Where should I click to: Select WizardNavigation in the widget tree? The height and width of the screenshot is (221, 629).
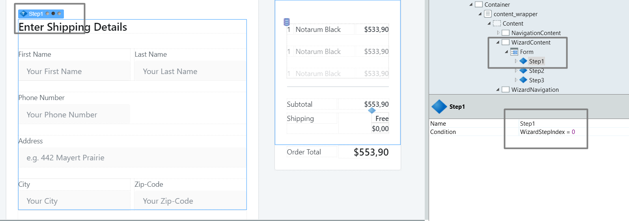coord(535,90)
